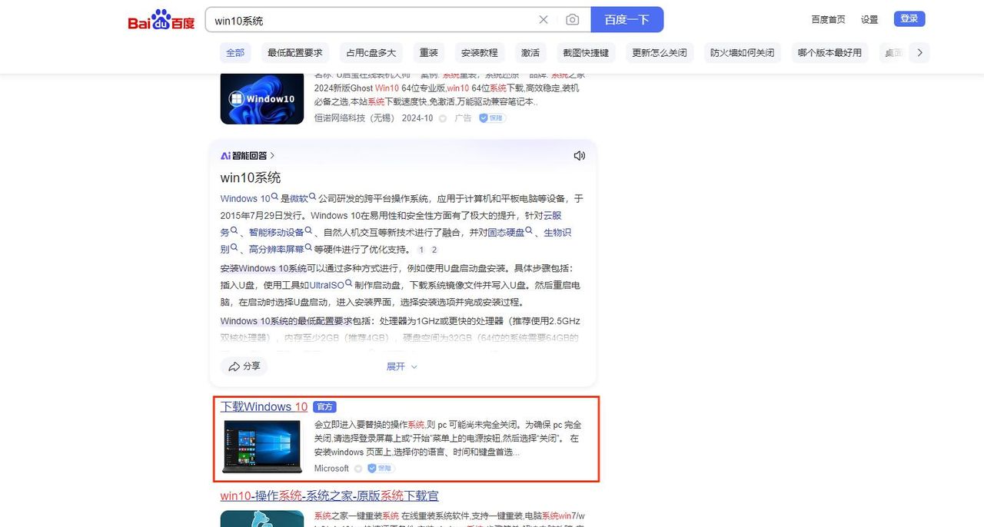Click the Microsoft source name
This screenshot has width=984, height=527.
pyautogui.click(x=331, y=469)
